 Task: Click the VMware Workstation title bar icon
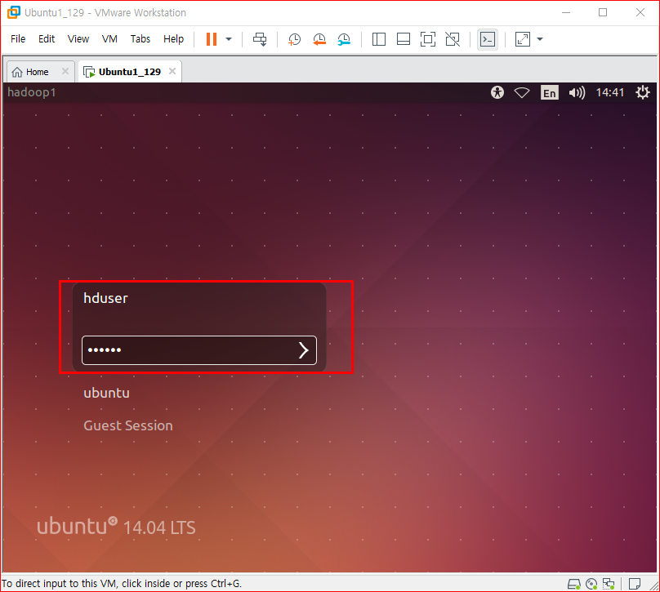coord(13,12)
